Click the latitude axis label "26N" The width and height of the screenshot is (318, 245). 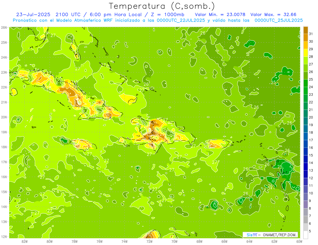point(4,27)
